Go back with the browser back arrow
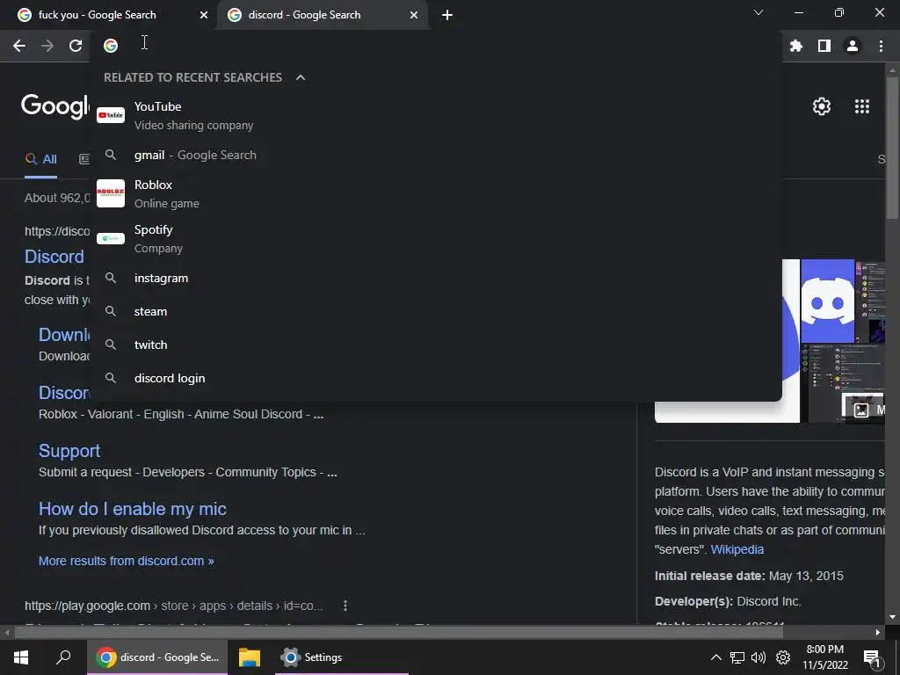Screen dimensions: 900x675 (x=19, y=46)
